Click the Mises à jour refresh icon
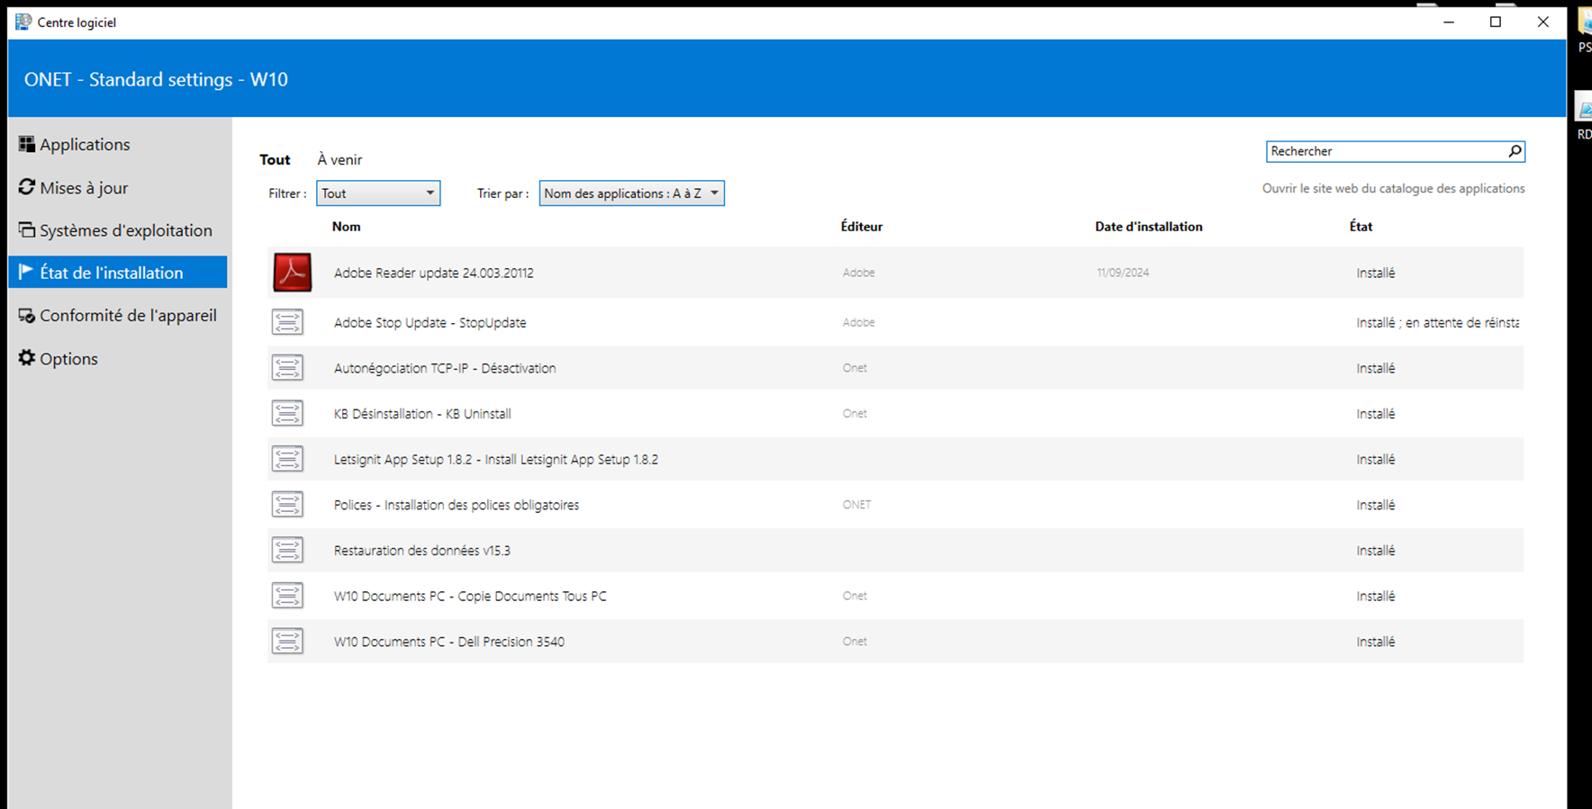 27,186
